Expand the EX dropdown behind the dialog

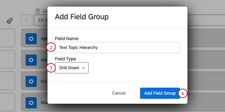41,20
